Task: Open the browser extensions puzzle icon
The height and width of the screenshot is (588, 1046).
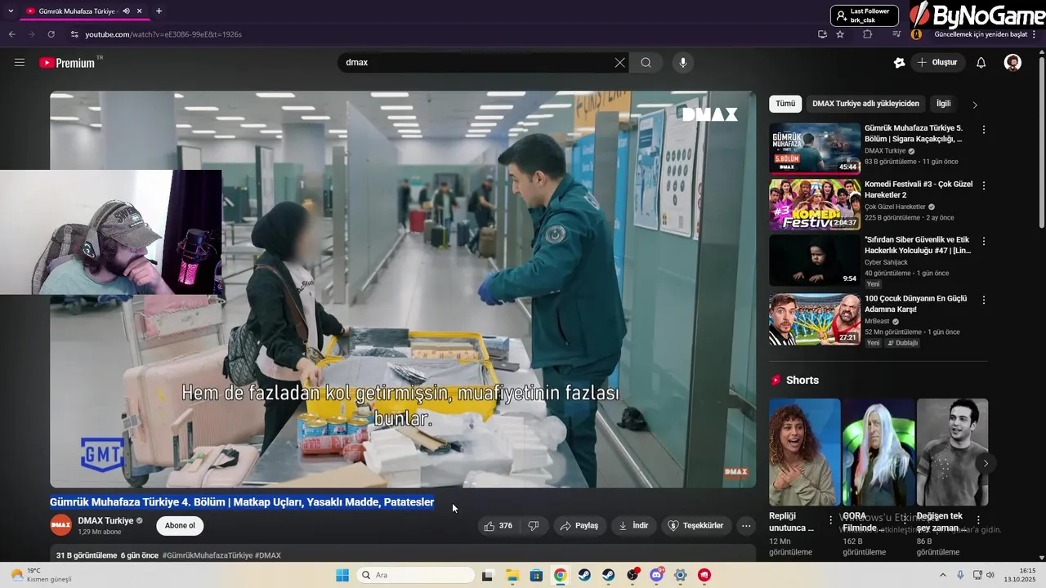Action: [x=868, y=34]
